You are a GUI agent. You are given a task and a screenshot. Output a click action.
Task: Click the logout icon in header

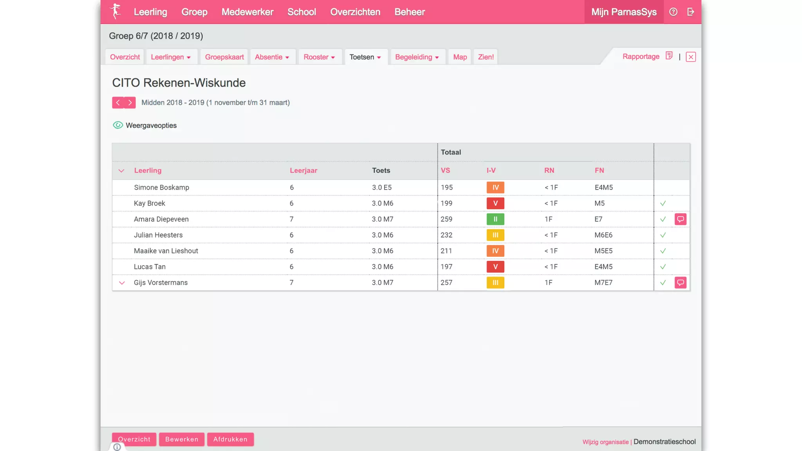pos(691,12)
